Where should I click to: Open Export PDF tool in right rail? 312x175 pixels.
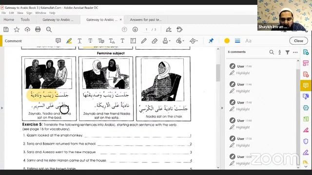(x=306, y=52)
